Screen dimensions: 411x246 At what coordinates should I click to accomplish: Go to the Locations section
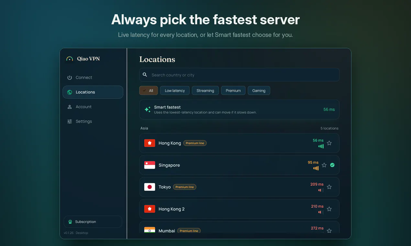tap(93, 92)
